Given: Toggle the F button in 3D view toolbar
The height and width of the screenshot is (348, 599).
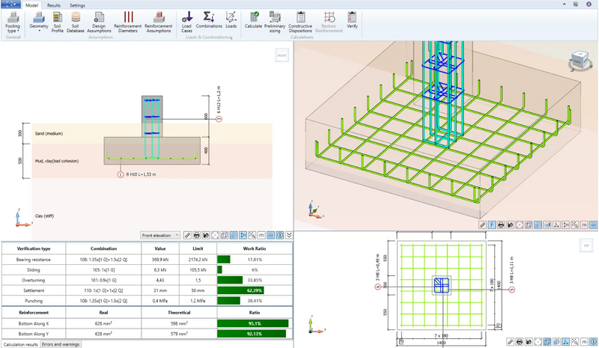Looking at the screenshot, I should tap(492, 225).
